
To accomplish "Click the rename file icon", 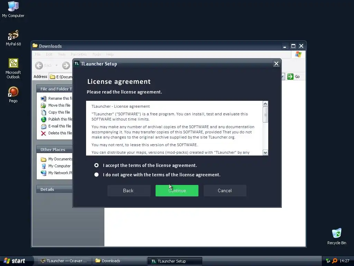I will 43,99.
